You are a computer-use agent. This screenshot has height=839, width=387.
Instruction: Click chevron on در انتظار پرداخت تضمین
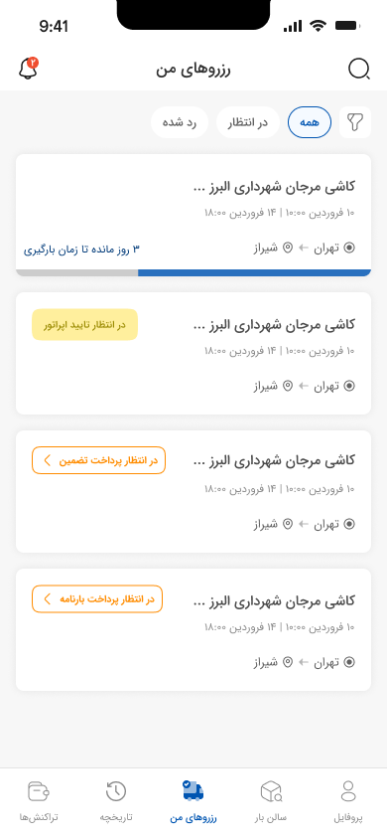[x=47, y=460]
